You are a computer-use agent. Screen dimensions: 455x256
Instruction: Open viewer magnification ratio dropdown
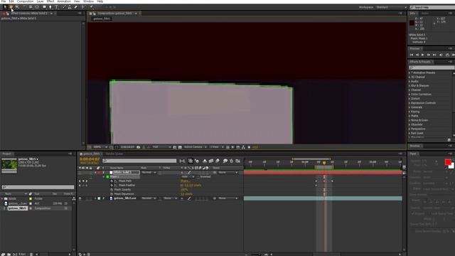(x=100, y=147)
